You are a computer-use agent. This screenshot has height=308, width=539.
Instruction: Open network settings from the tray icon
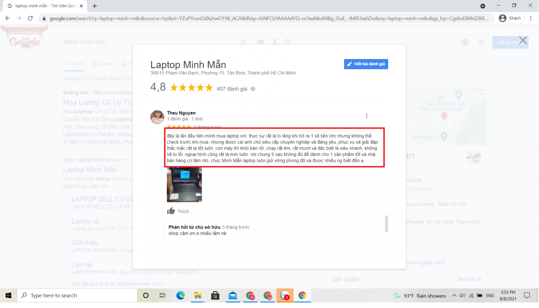coord(471,296)
